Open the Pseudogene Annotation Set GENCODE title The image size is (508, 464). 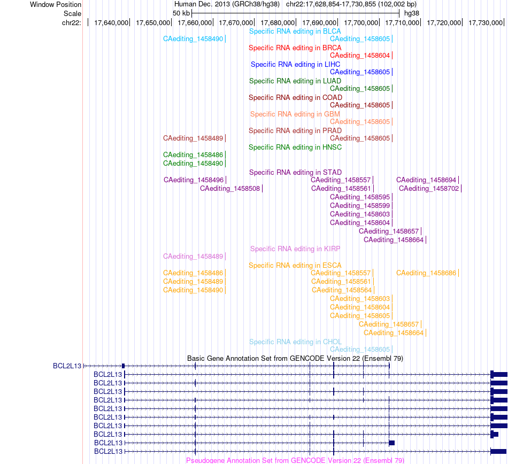[x=295, y=460]
